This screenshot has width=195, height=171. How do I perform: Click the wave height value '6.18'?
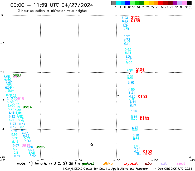136,135
